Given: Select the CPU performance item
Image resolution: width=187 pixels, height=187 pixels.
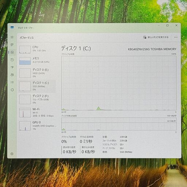Looking at the screenshot, I should (x=37, y=49).
